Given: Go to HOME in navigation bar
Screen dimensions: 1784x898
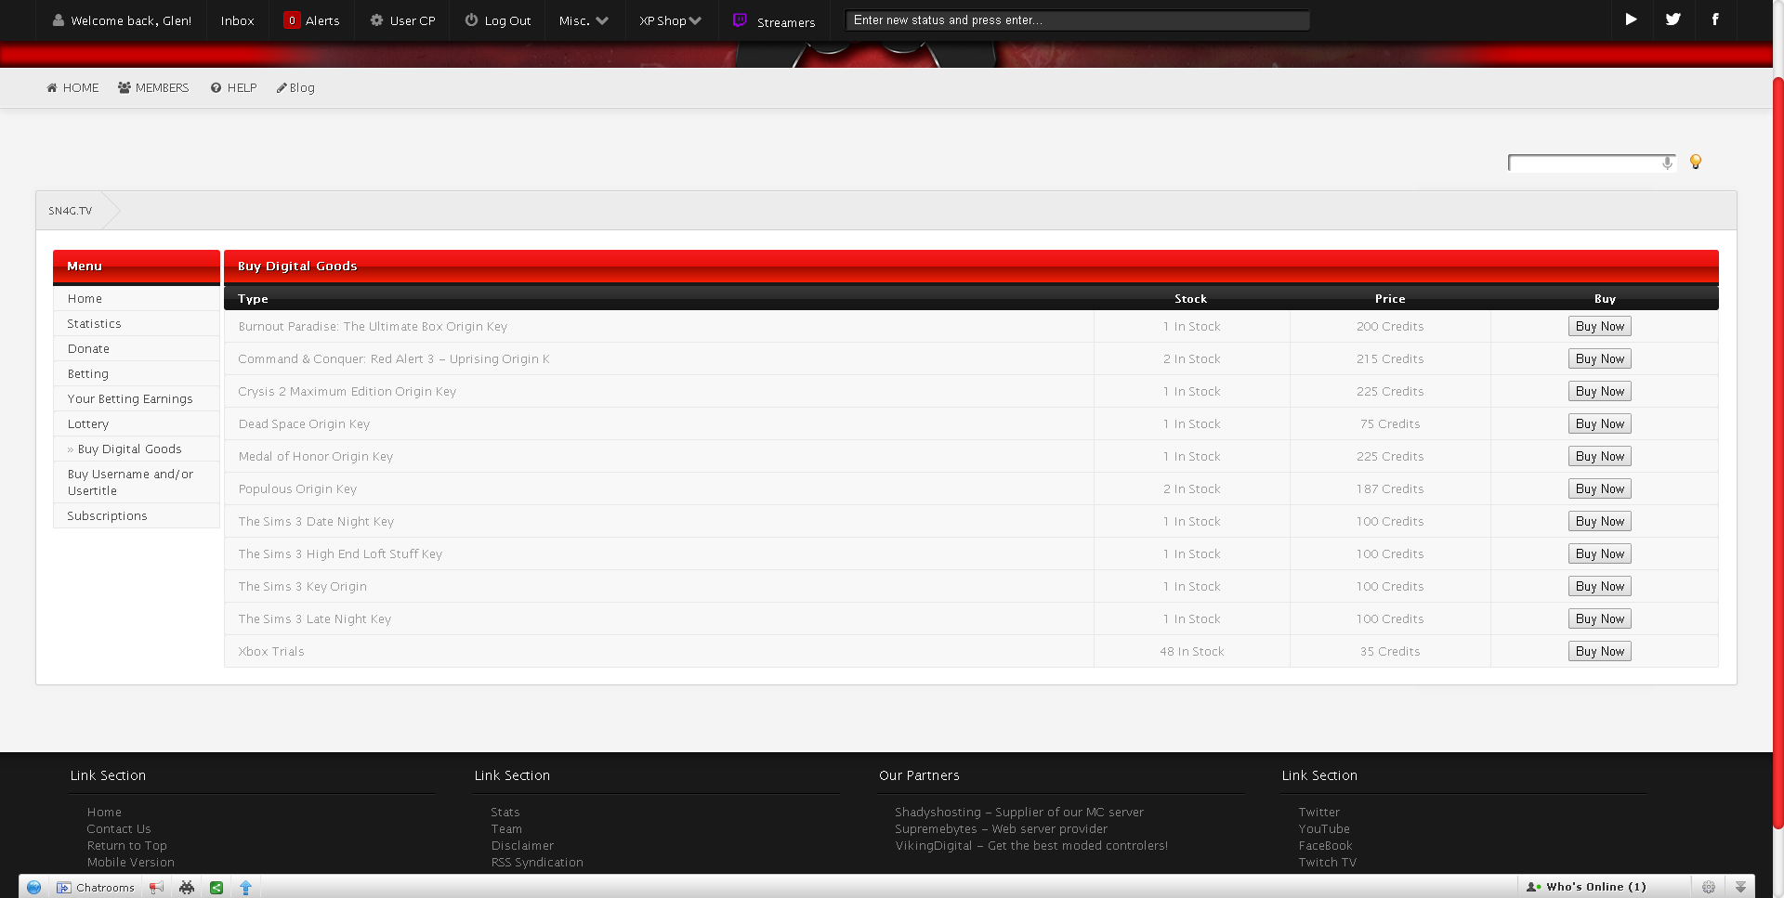Looking at the screenshot, I should point(72,88).
